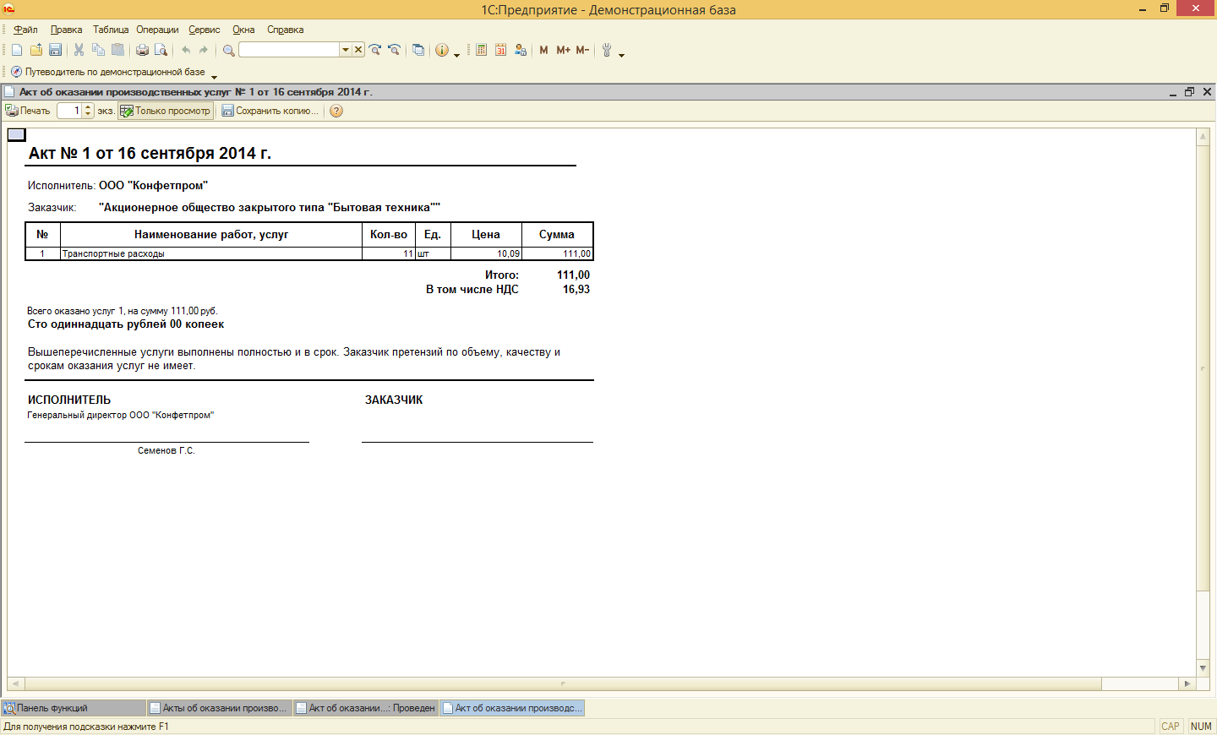The height and width of the screenshot is (735, 1217).
Task: Click the Печать button
Action: (28, 111)
